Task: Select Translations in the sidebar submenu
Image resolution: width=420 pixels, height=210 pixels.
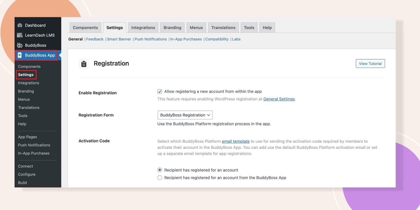Action: tap(29, 107)
